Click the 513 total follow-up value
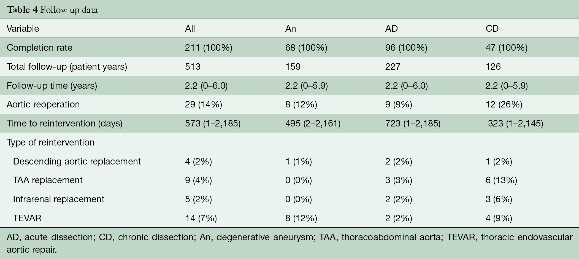 (x=193, y=67)
